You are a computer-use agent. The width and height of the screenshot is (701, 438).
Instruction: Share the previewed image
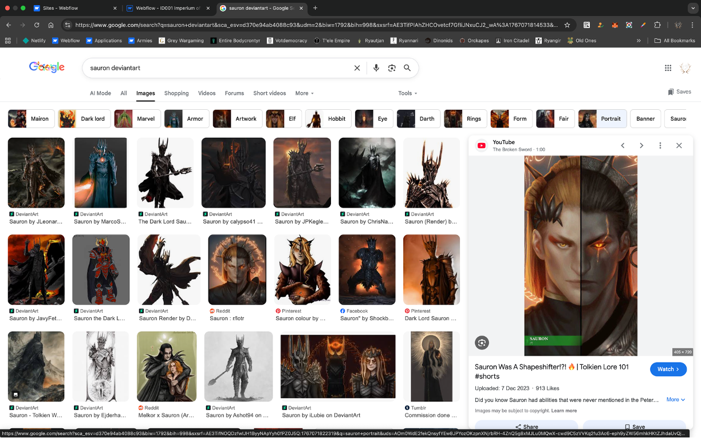pyautogui.click(x=526, y=427)
